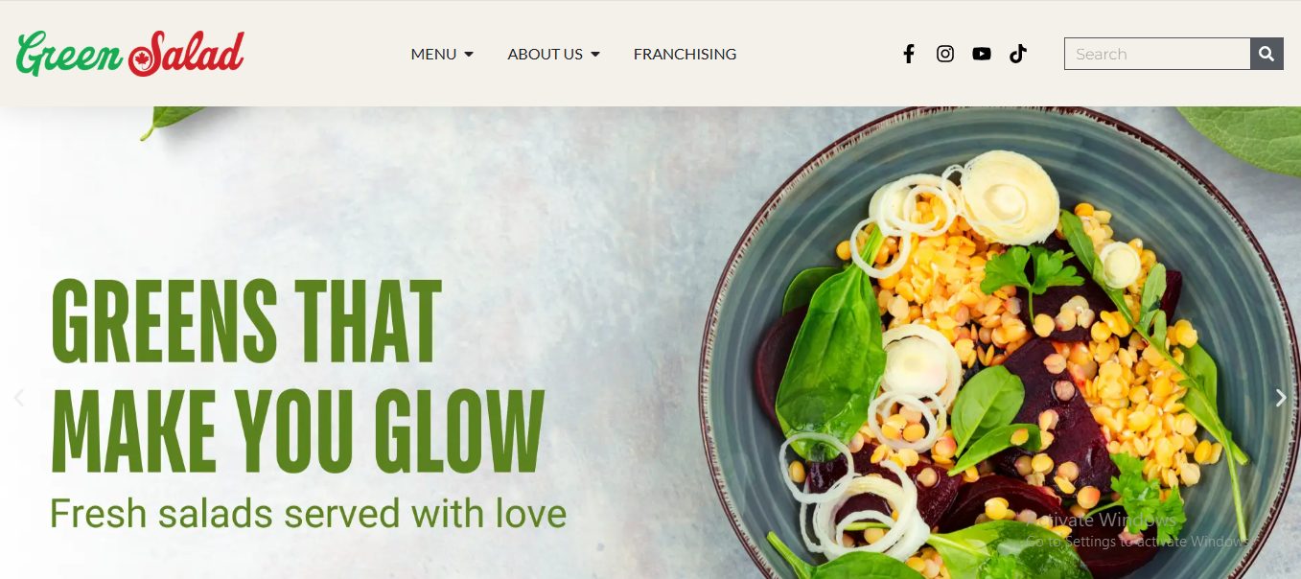Select the Greens That Make You Glow headline

[x=297, y=376]
